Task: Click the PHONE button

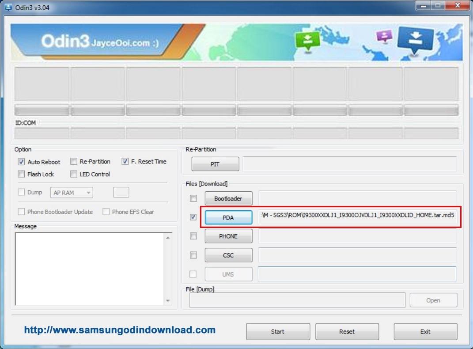Action: 228,236
